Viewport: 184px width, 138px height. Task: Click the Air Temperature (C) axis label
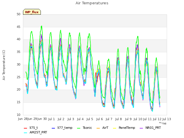coord(4,65)
